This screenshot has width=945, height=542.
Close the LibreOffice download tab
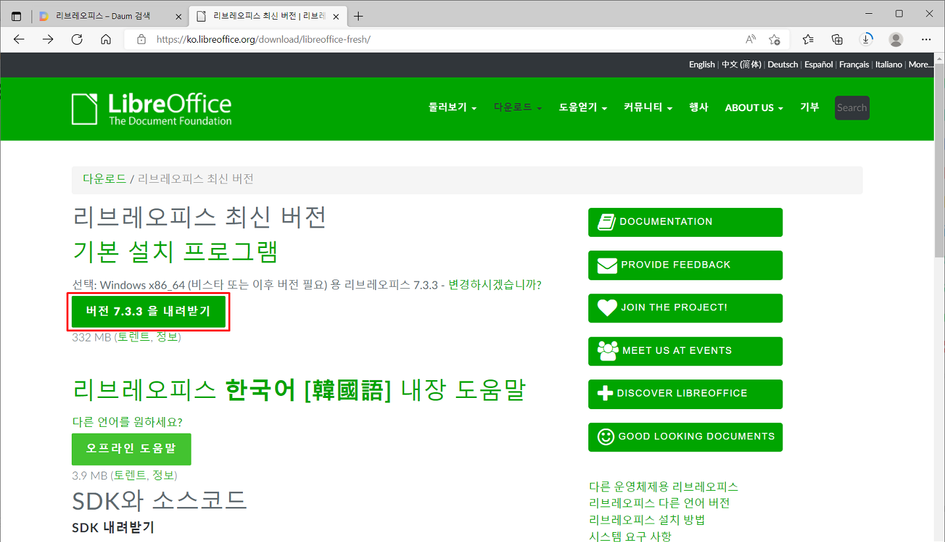336,16
